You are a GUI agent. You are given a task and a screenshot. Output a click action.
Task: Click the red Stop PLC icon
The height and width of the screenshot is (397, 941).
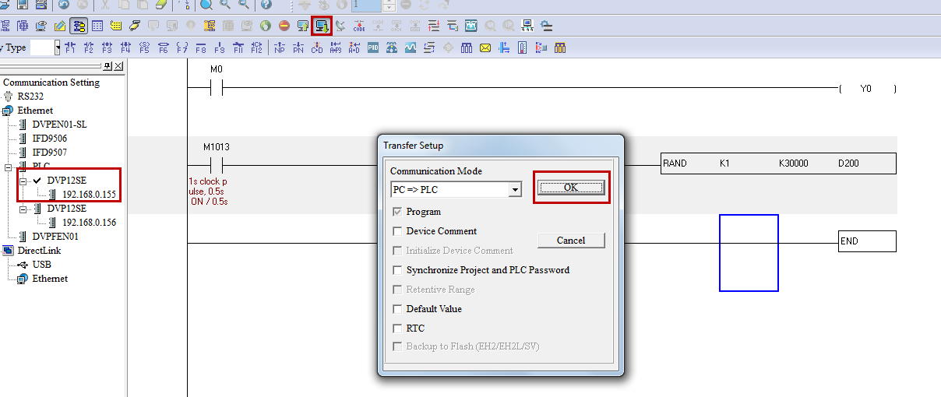click(284, 26)
